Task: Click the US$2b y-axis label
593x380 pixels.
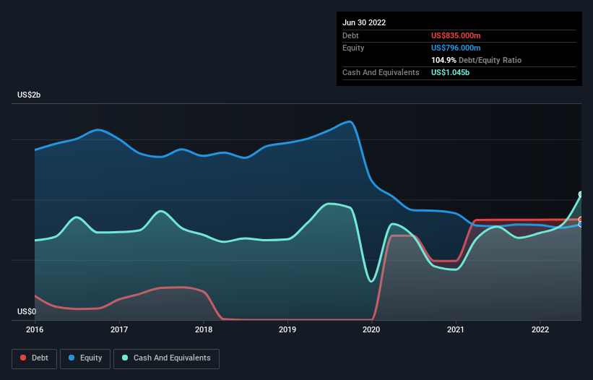Action: point(29,95)
